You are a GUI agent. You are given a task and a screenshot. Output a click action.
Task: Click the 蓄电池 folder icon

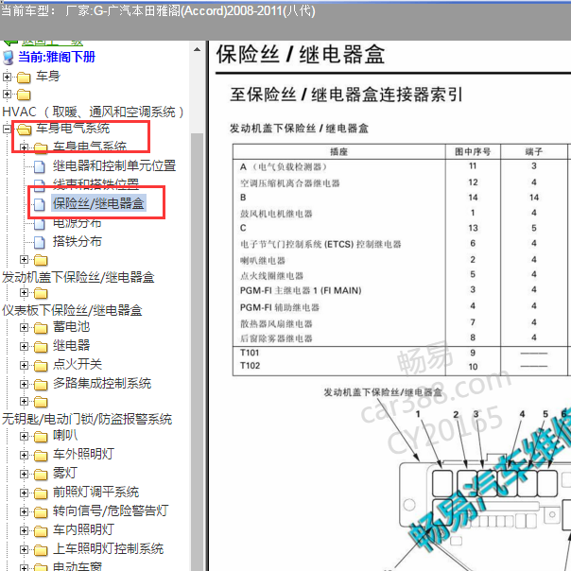coord(41,328)
